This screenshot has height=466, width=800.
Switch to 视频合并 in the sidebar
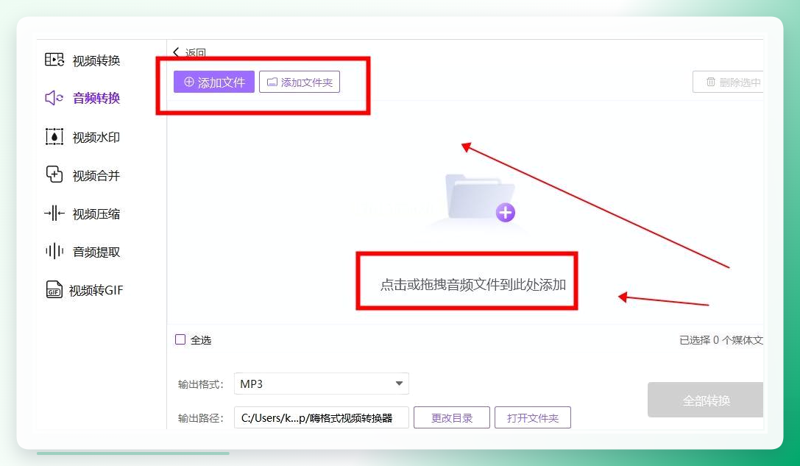pyautogui.click(x=82, y=175)
